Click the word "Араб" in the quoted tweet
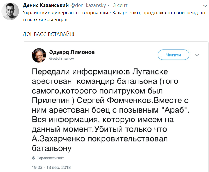This screenshot has height=172, width=209. point(174,110)
